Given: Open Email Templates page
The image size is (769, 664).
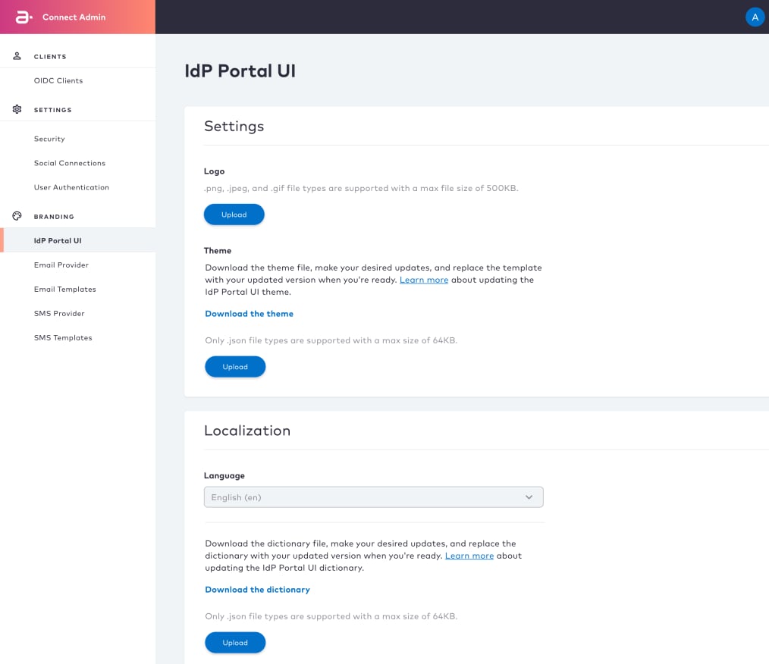Looking at the screenshot, I should [x=64, y=289].
